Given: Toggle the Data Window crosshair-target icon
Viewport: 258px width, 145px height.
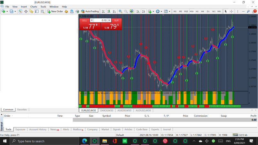Looking at the screenshot, I should pyautogui.click(x=26, y=11).
